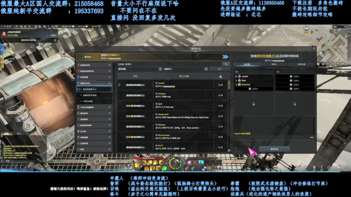This screenshot has width=351, height=197.
Task: Expand the top raid category in the sidebar
Action: point(94,65)
